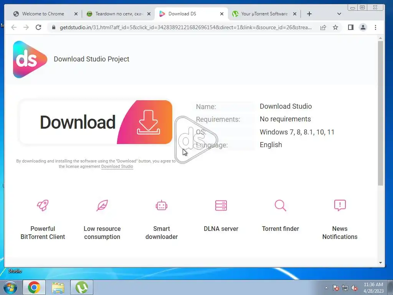Viewport: 393px width, 295px height.
Task: Open the Chrome profile avatar menu
Action: 363,27
